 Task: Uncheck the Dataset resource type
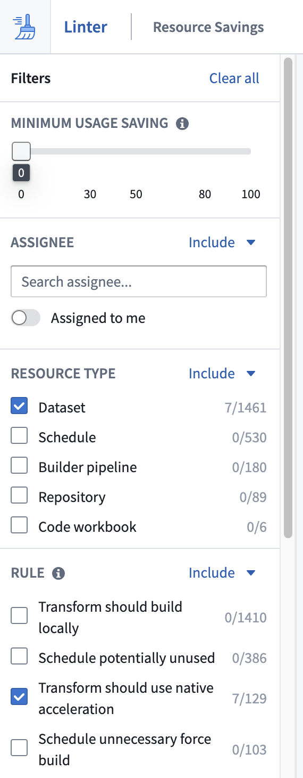(x=20, y=407)
